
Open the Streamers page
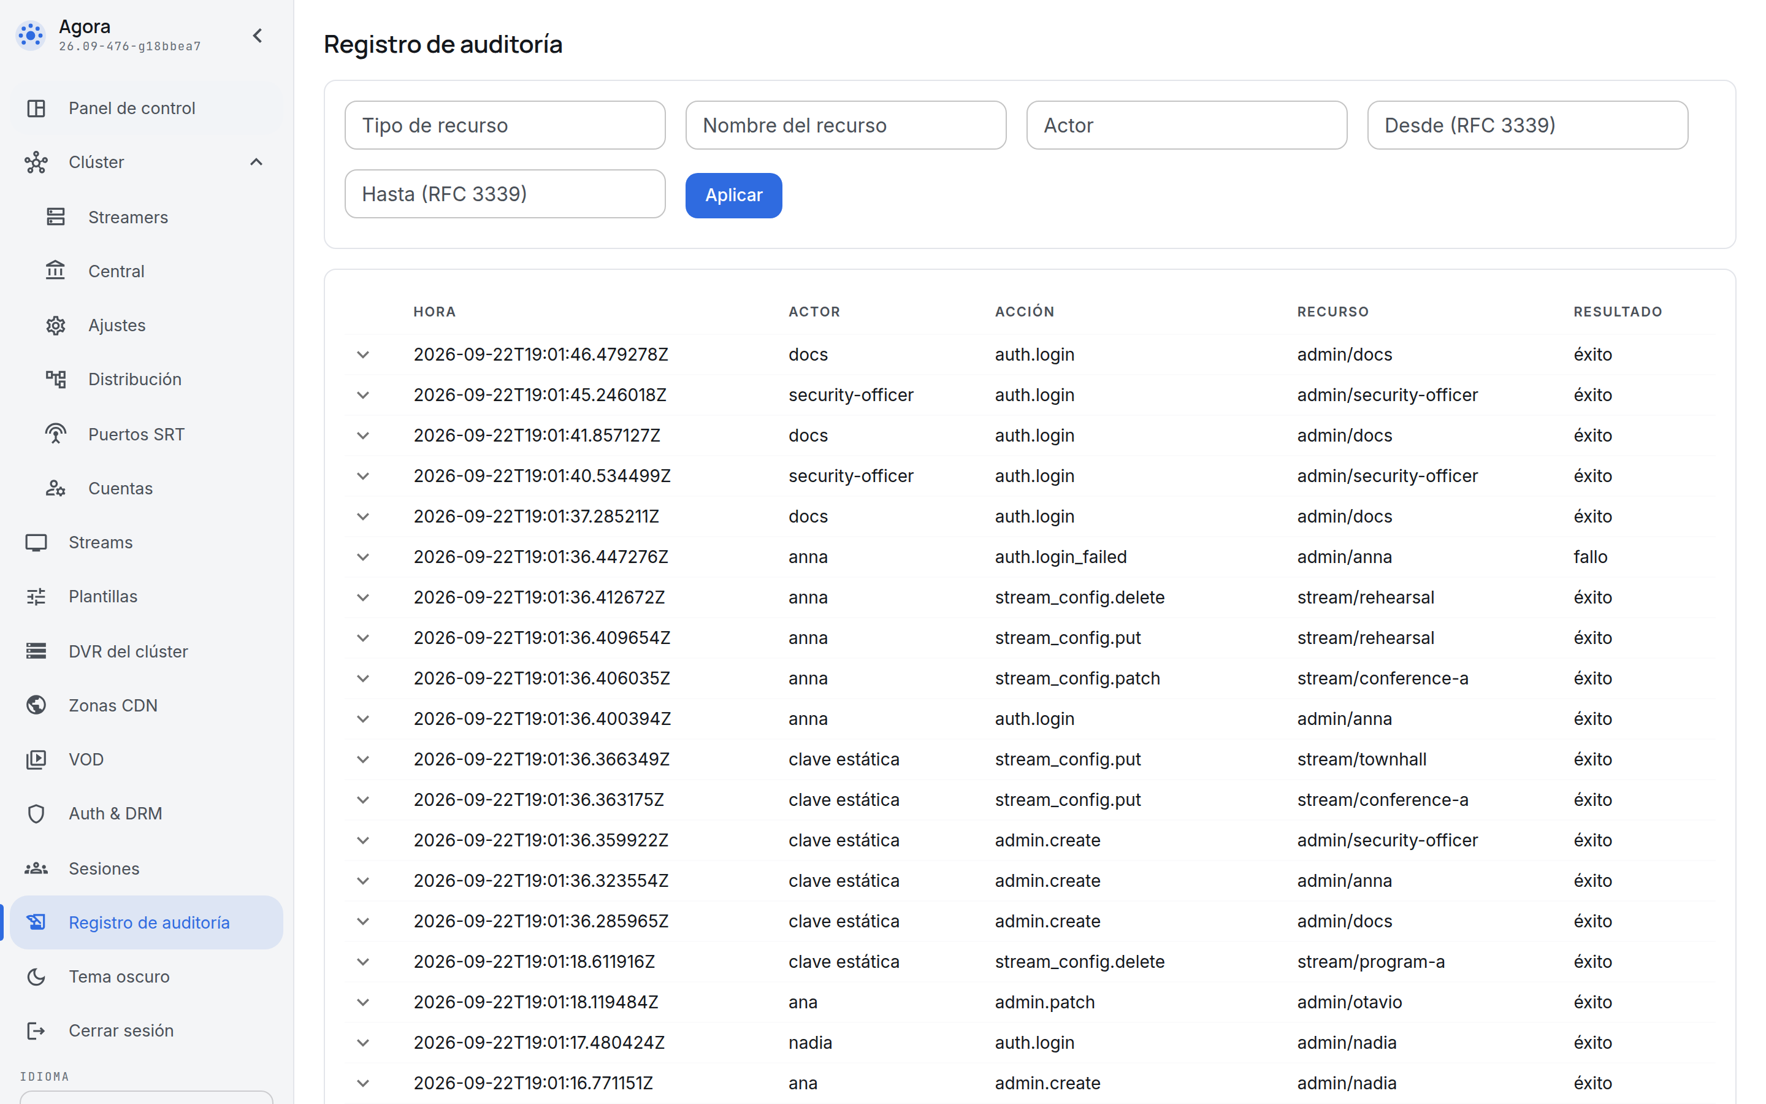click(x=147, y=217)
